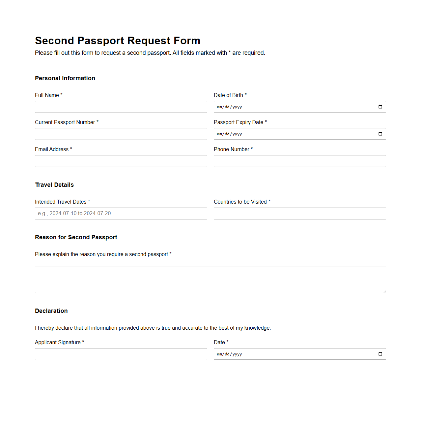
Task: Click the Travel Details section heading
Action: [54, 185]
